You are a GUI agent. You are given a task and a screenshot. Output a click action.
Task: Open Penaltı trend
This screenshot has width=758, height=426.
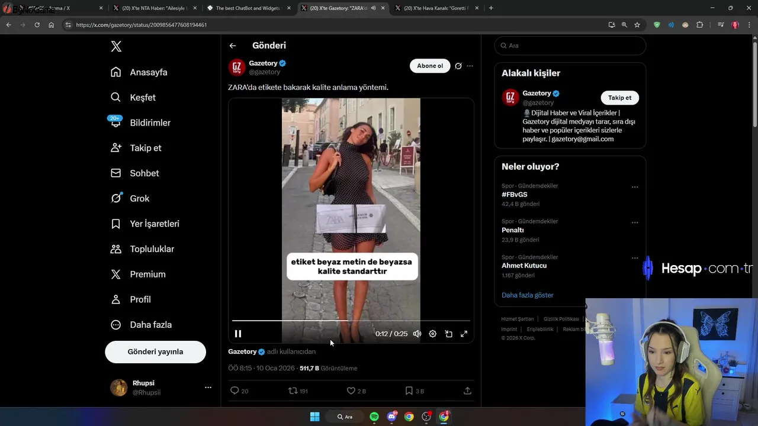[513, 230]
